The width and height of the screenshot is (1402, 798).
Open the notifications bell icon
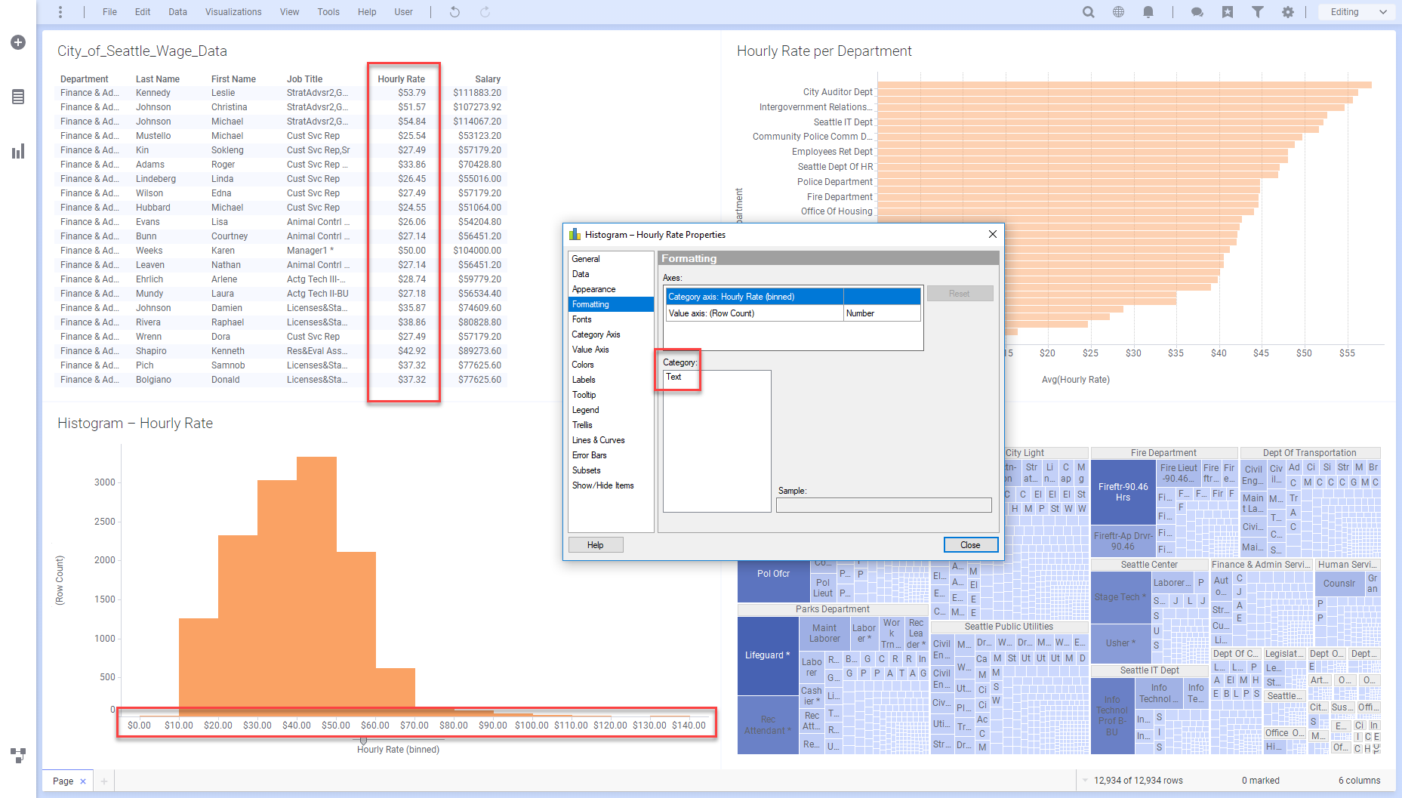[1148, 12]
